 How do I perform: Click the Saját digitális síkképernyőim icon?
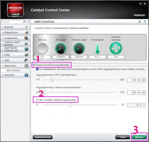click(26, 49)
